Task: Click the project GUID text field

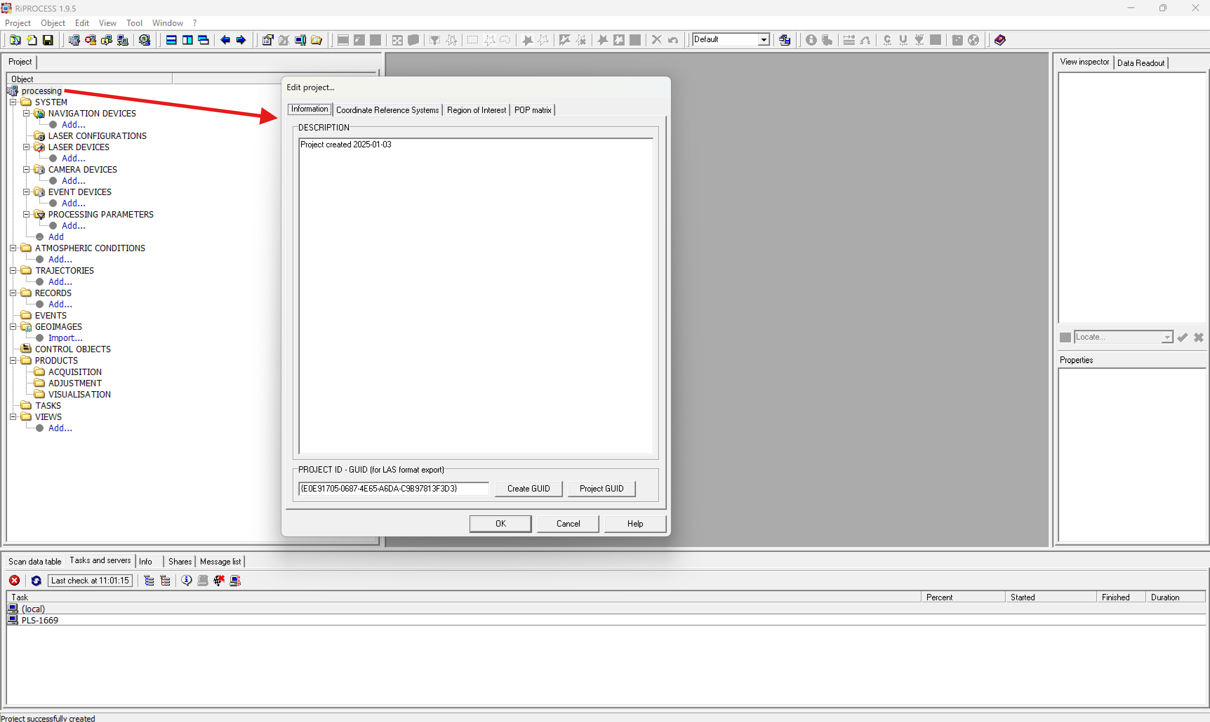Action: point(393,488)
